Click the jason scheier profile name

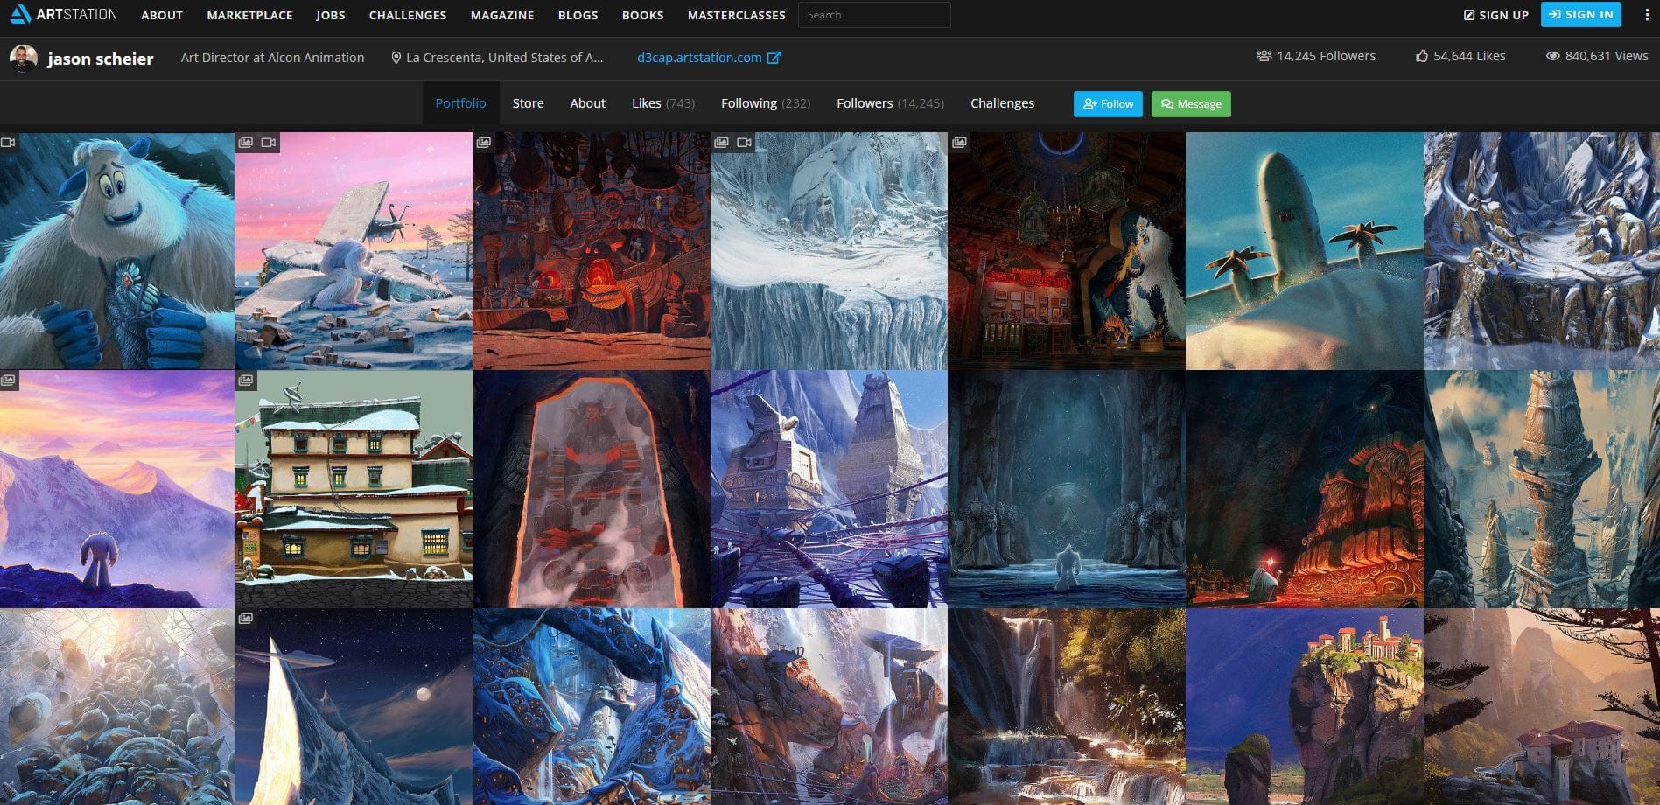(x=101, y=59)
